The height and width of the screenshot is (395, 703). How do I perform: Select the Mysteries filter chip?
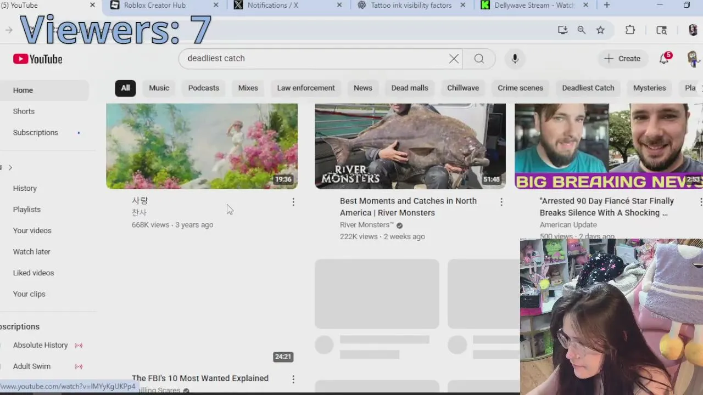[x=649, y=88]
